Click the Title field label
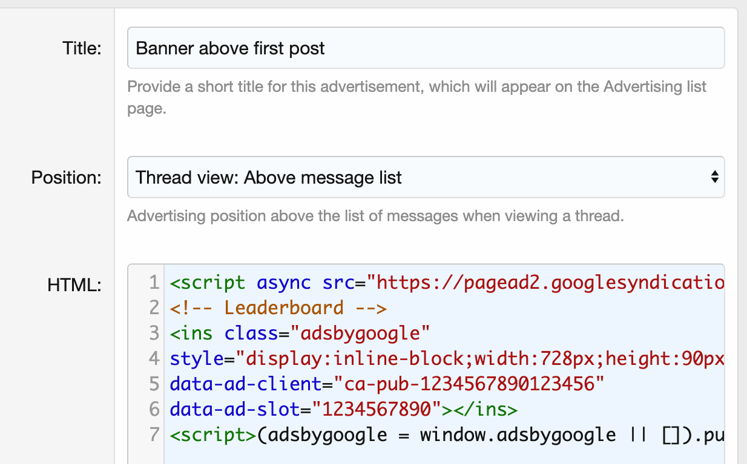This screenshot has height=464, width=747. 82,48
